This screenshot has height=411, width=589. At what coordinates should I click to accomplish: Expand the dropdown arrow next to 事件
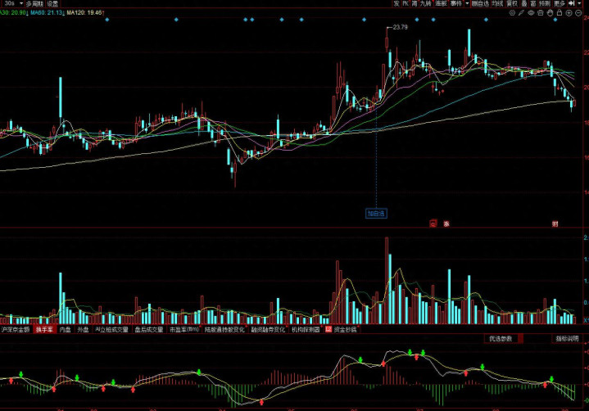pos(467,3)
